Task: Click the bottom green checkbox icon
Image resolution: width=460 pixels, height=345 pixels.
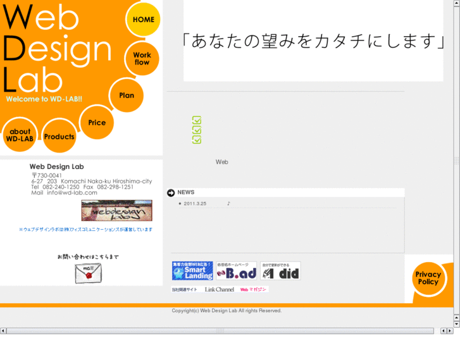Action: [x=197, y=139]
